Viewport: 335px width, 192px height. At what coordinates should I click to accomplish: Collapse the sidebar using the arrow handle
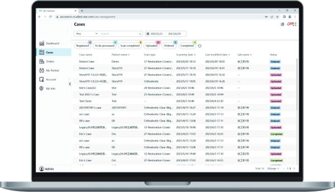[x=70, y=84]
